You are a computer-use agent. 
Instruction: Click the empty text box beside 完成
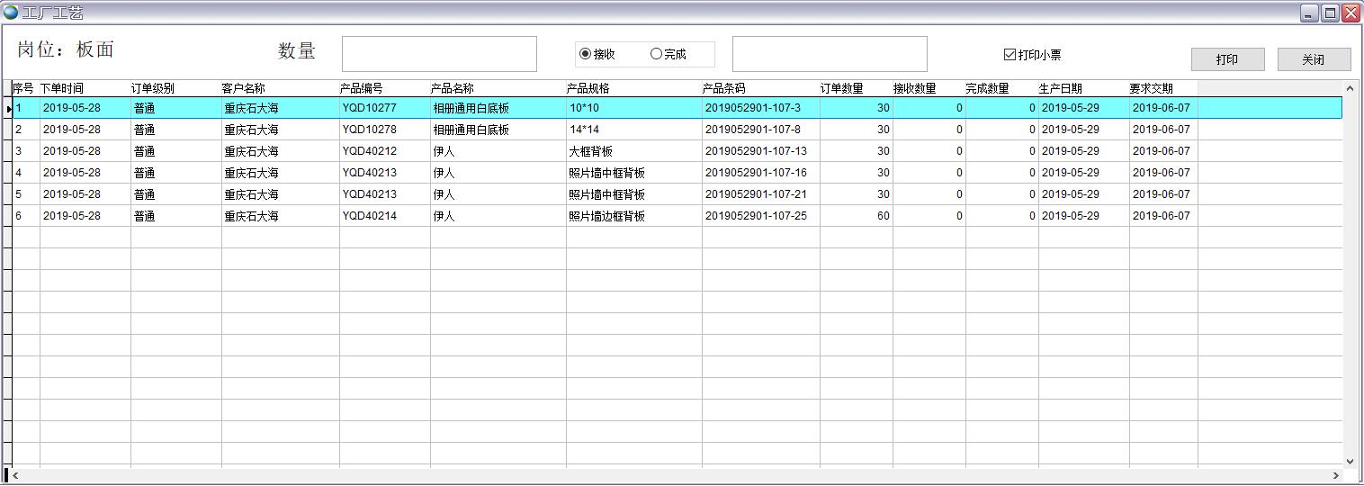[x=830, y=54]
